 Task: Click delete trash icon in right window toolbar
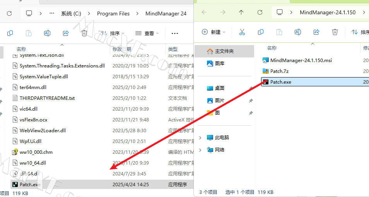point(335,32)
